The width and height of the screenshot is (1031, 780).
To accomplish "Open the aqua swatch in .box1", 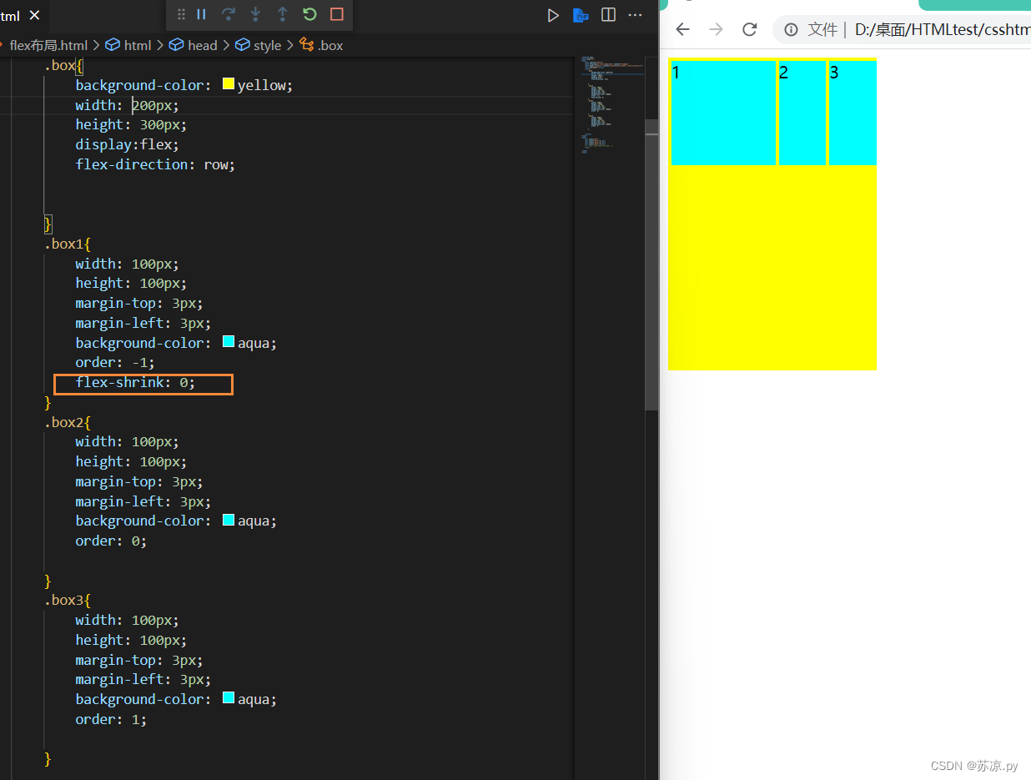I will (x=229, y=342).
